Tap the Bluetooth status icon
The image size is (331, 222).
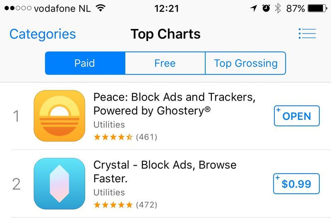pos(278,8)
